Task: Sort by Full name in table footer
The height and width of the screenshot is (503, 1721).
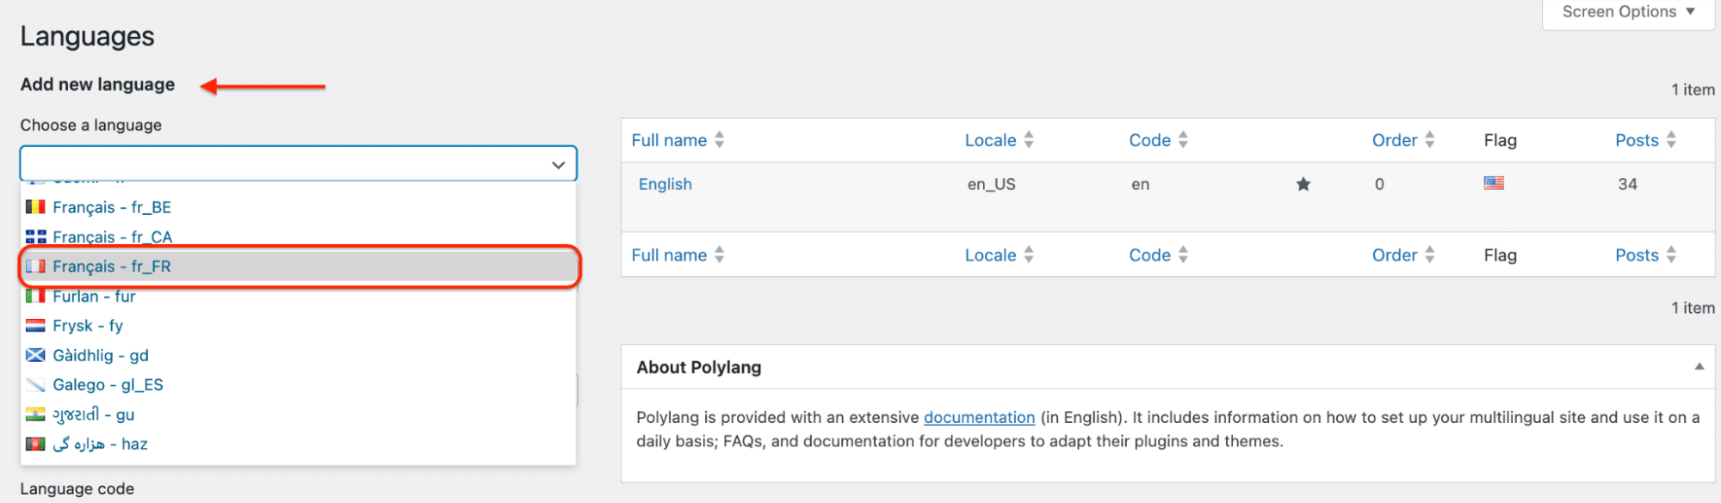Action: pos(678,255)
